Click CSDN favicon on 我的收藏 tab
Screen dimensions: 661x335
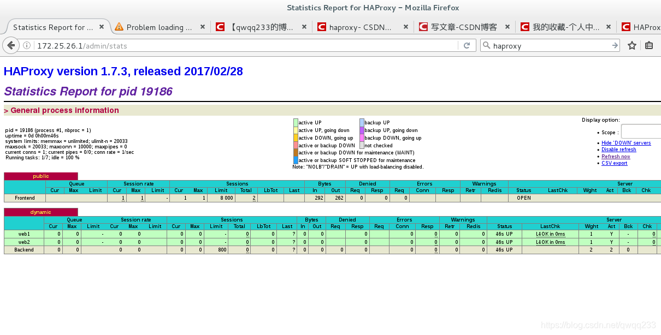tap(525, 27)
